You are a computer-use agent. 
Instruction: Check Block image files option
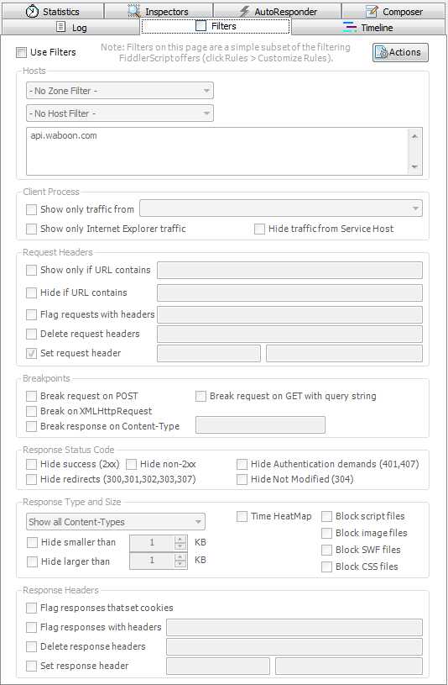pos(326,533)
